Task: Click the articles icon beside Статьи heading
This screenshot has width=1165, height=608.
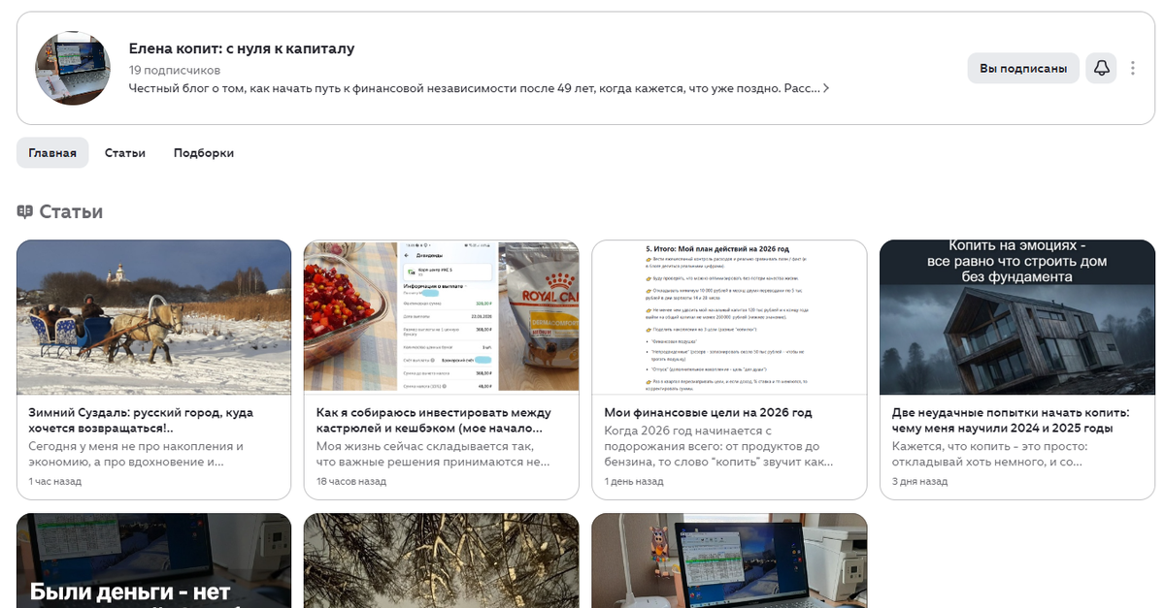Action: click(25, 211)
